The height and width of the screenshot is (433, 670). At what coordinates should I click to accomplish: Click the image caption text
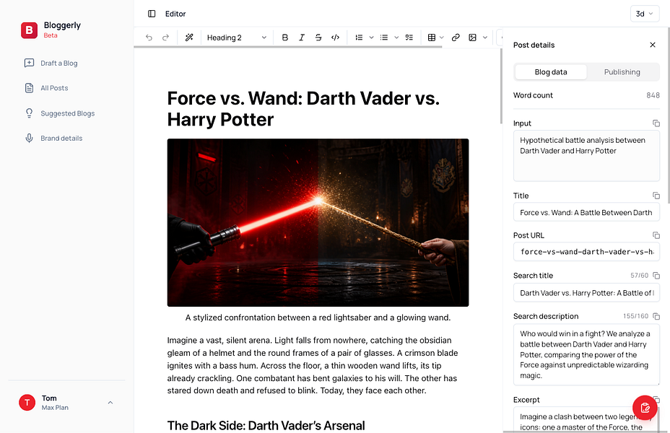318,318
